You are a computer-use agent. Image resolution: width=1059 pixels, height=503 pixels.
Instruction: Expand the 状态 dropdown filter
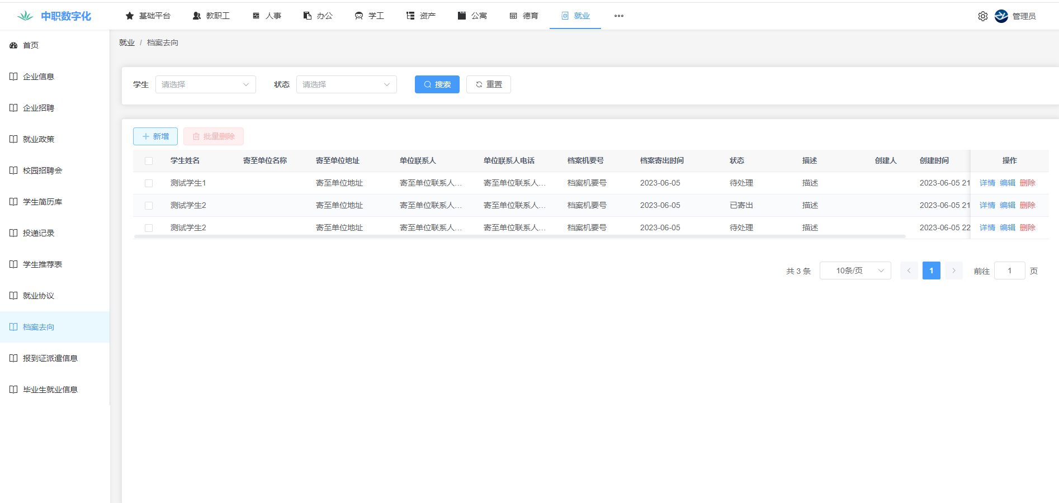click(346, 84)
